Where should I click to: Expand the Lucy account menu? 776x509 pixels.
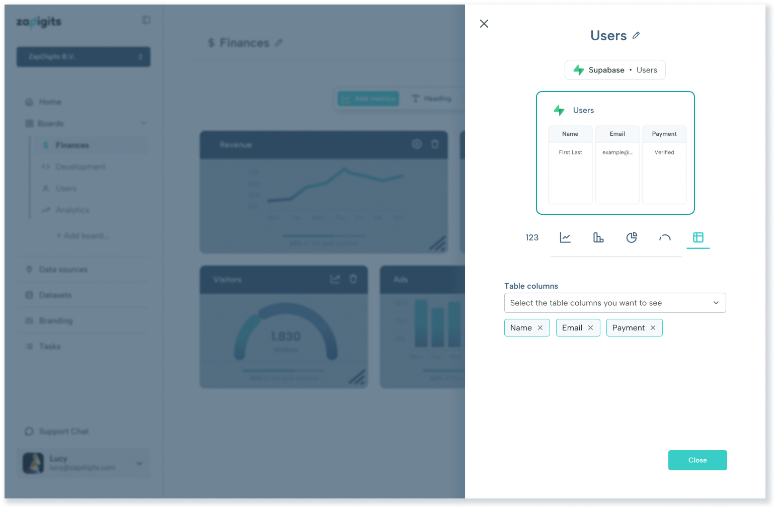(139, 463)
